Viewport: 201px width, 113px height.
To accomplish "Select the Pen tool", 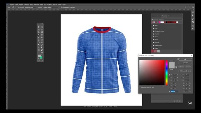I will coord(42,45).
